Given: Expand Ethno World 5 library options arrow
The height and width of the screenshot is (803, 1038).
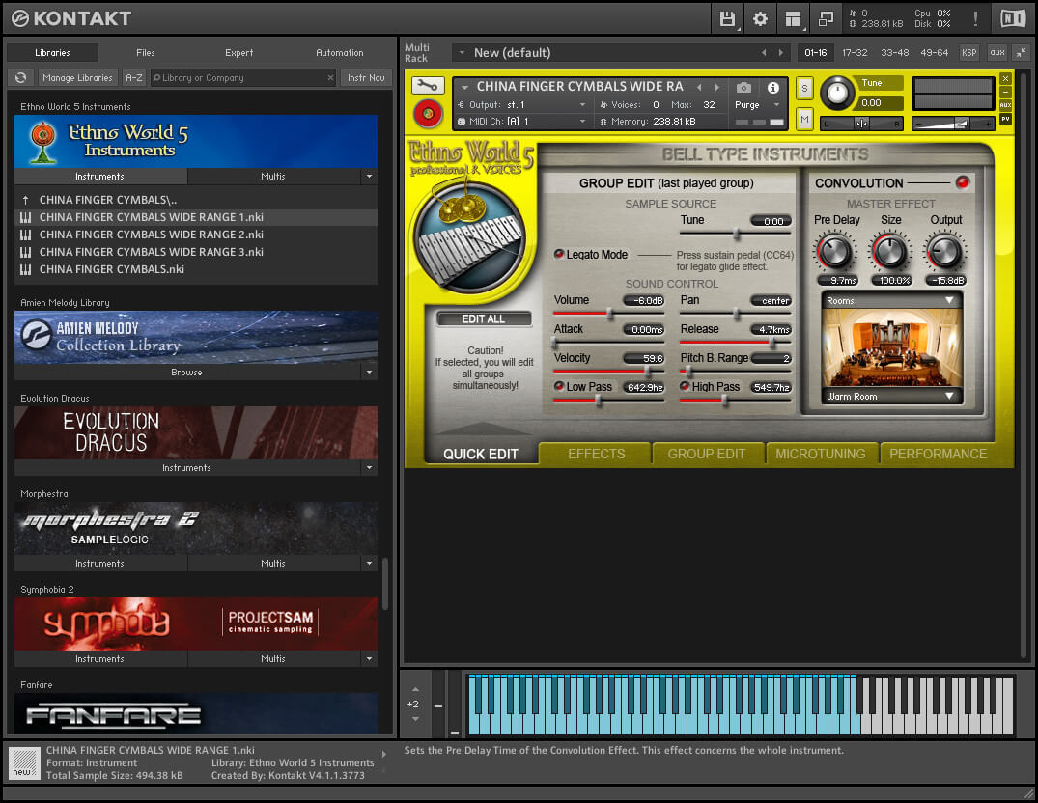Looking at the screenshot, I should (370, 176).
